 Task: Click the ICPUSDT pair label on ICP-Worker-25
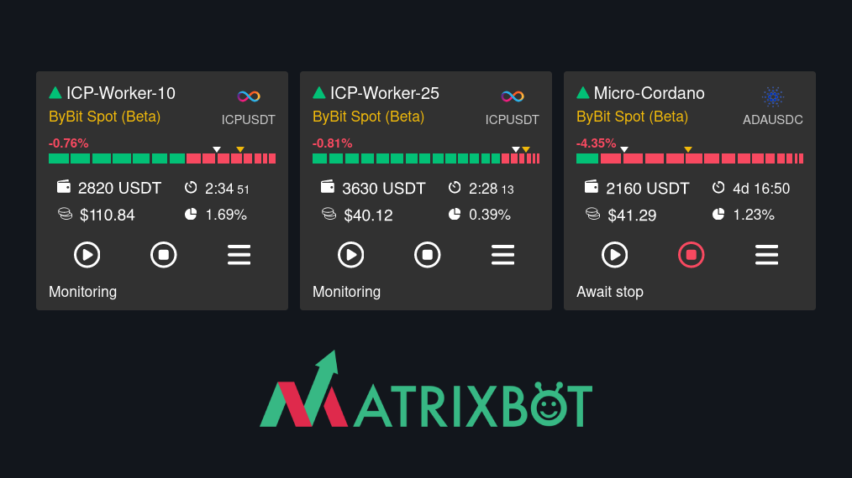point(513,120)
